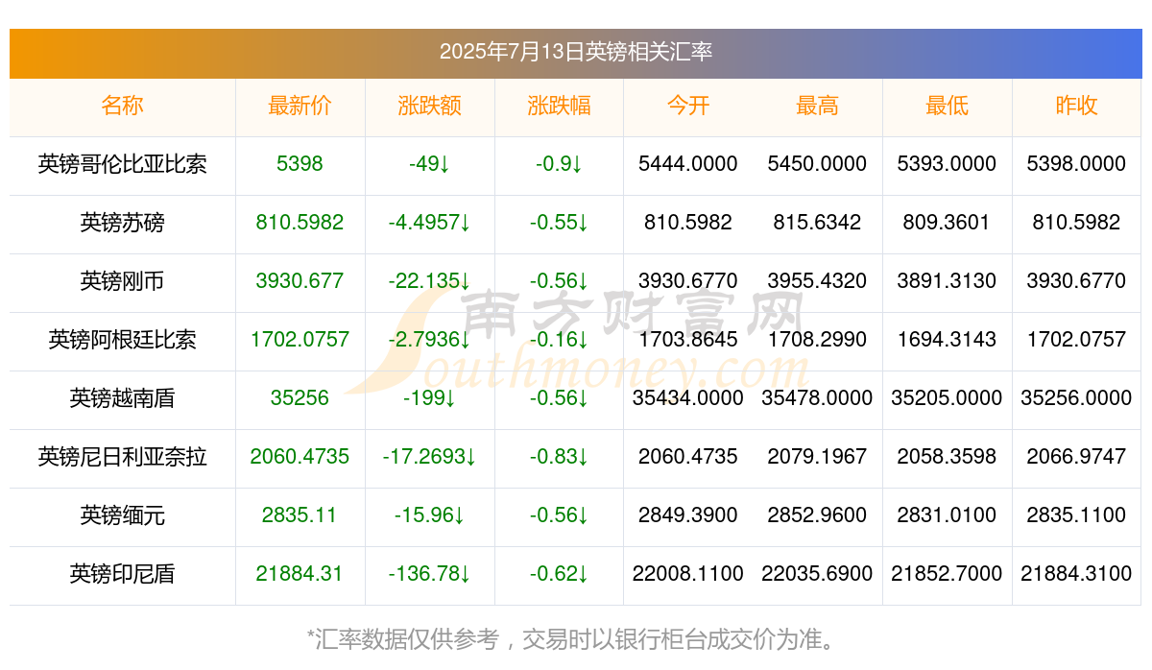Select the 涨跌幅 column header
The width and height of the screenshot is (1152, 670).
(x=559, y=107)
